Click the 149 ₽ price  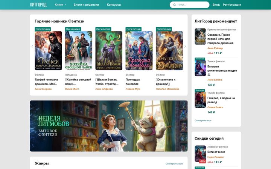pos(211,112)
